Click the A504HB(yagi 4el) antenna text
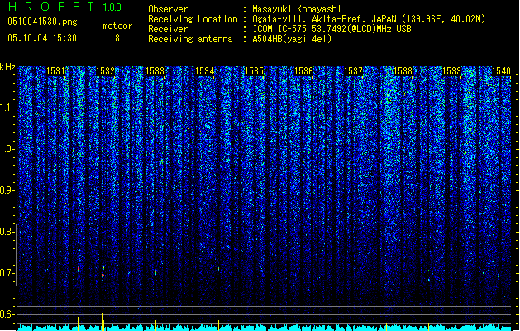The height and width of the screenshot is (331, 520). (292, 39)
